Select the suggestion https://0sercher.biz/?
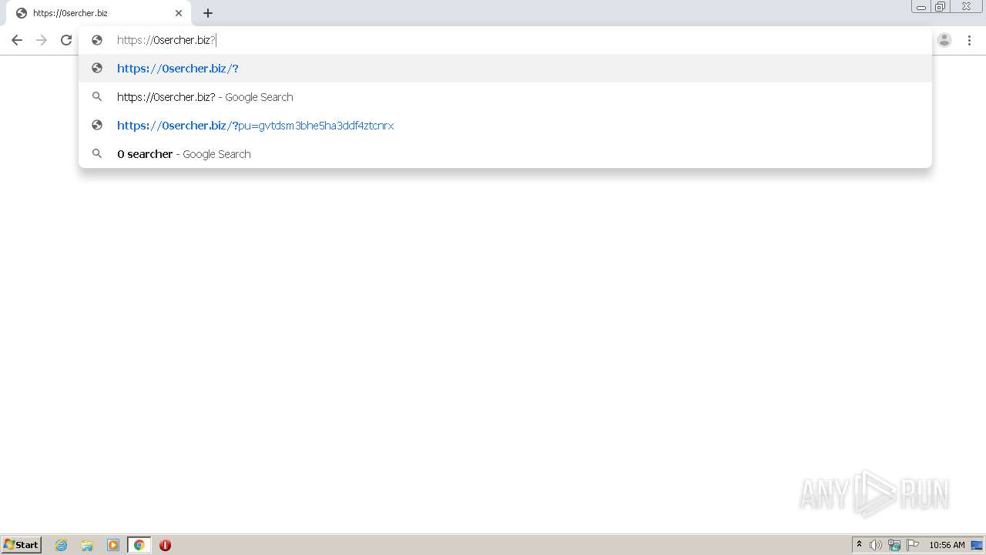This screenshot has width=986, height=555. coord(505,69)
